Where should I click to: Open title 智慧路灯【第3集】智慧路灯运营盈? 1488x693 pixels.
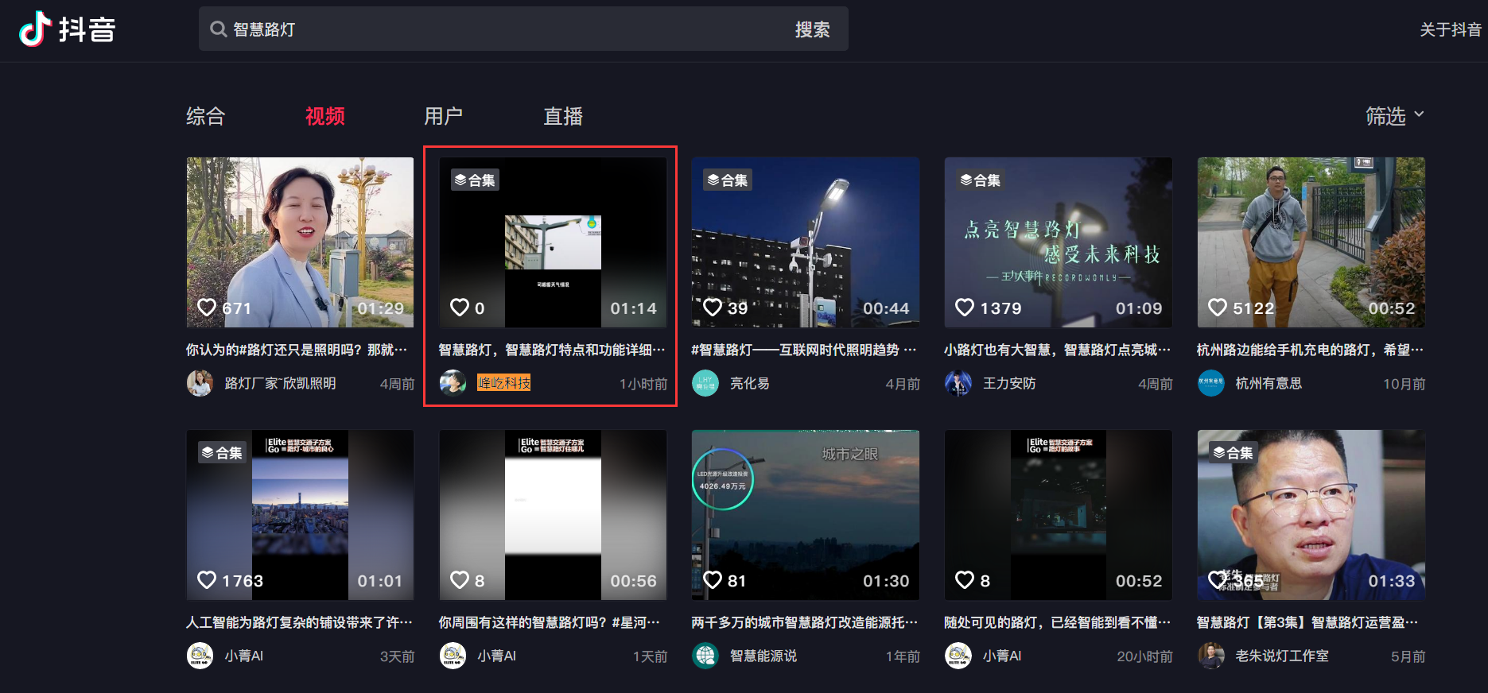[1307, 622]
